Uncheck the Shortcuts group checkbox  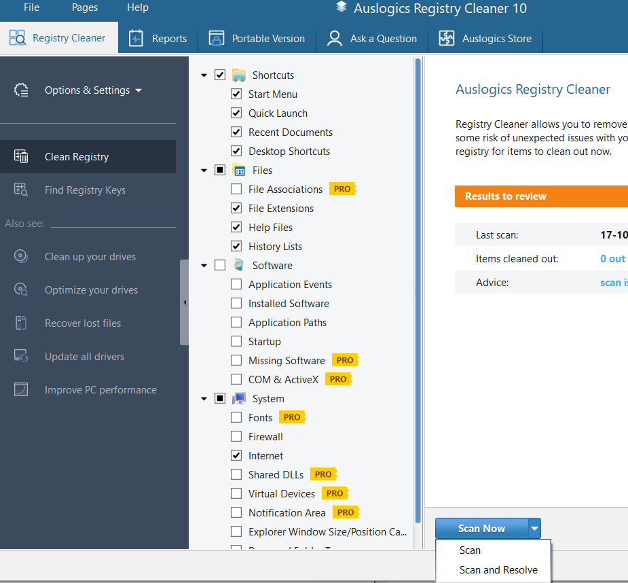(220, 75)
